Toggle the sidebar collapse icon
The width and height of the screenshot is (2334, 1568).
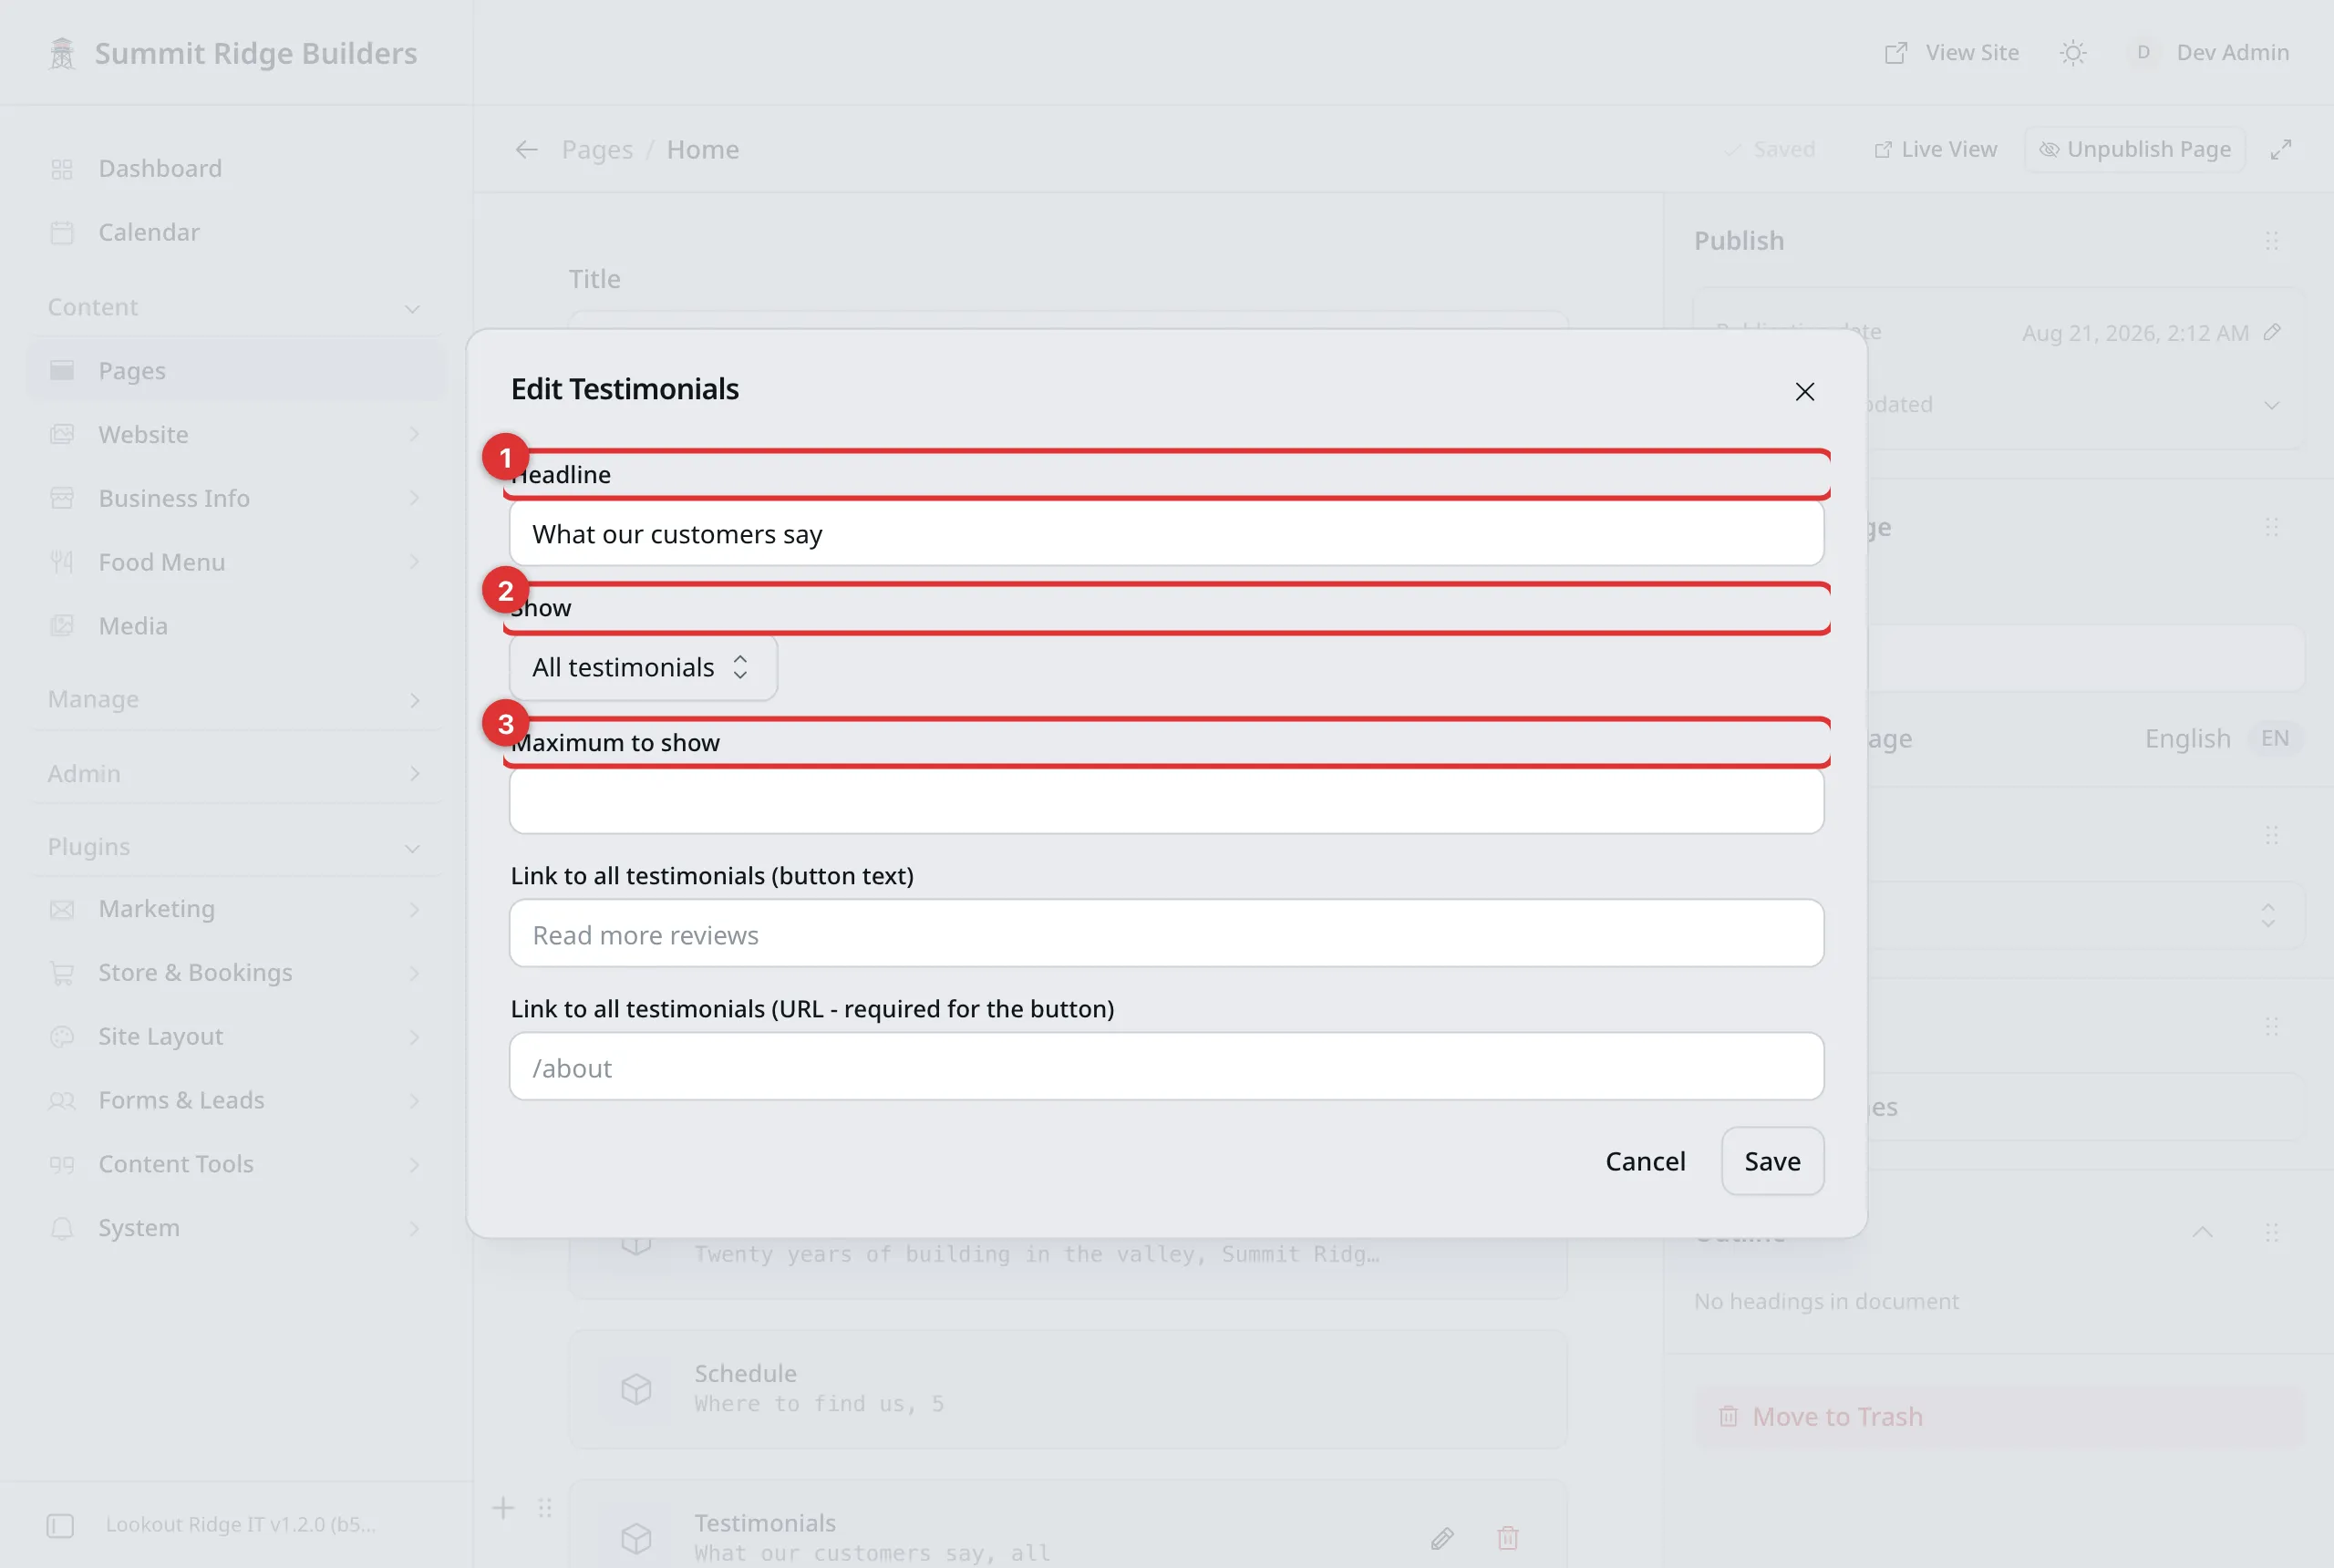point(60,1525)
